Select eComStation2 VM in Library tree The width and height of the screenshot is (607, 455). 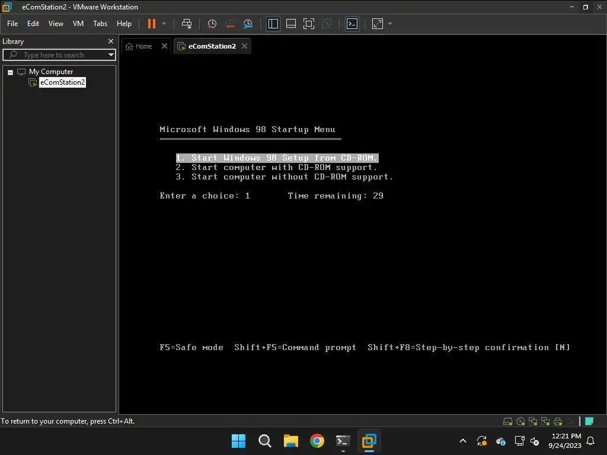62,82
